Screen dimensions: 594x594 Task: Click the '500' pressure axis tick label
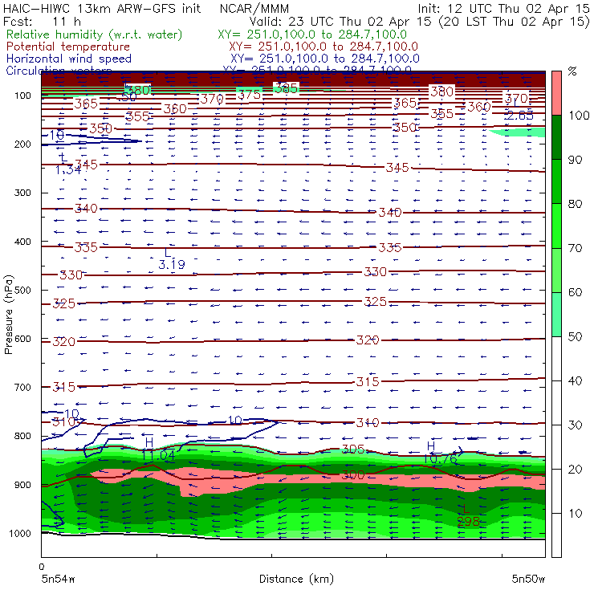pyautogui.click(x=22, y=290)
